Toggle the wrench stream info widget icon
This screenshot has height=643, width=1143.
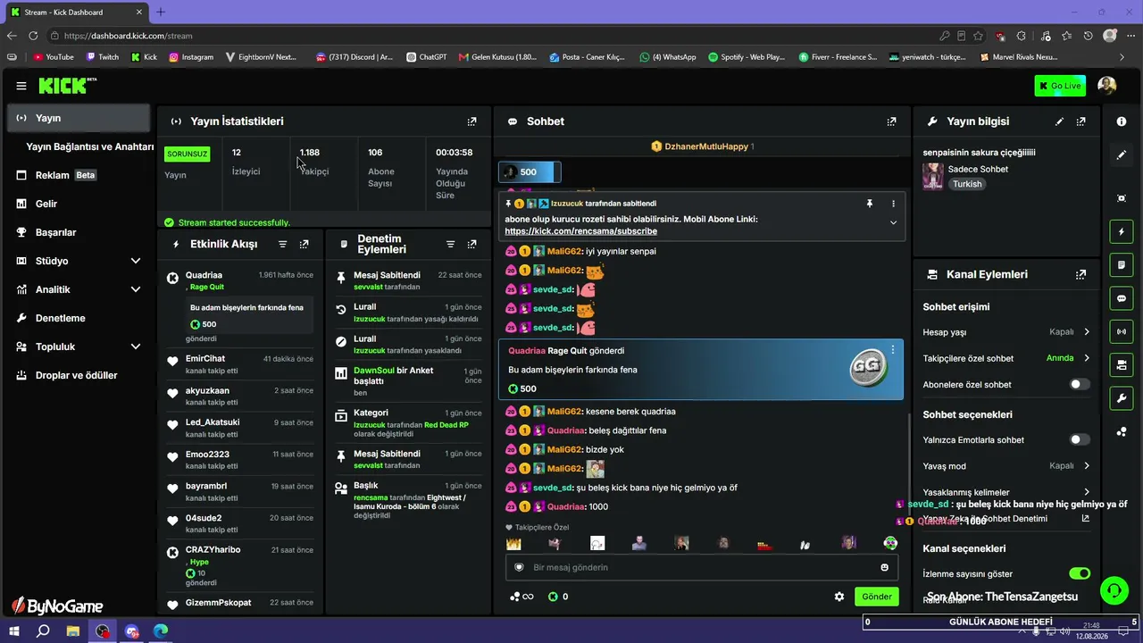click(1122, 397)
